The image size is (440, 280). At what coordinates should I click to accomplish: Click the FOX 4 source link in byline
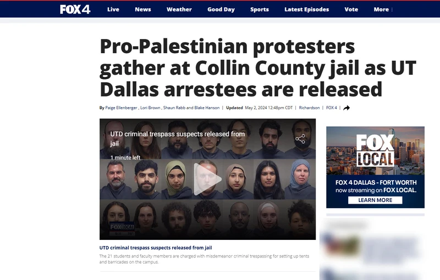[332, 108]
